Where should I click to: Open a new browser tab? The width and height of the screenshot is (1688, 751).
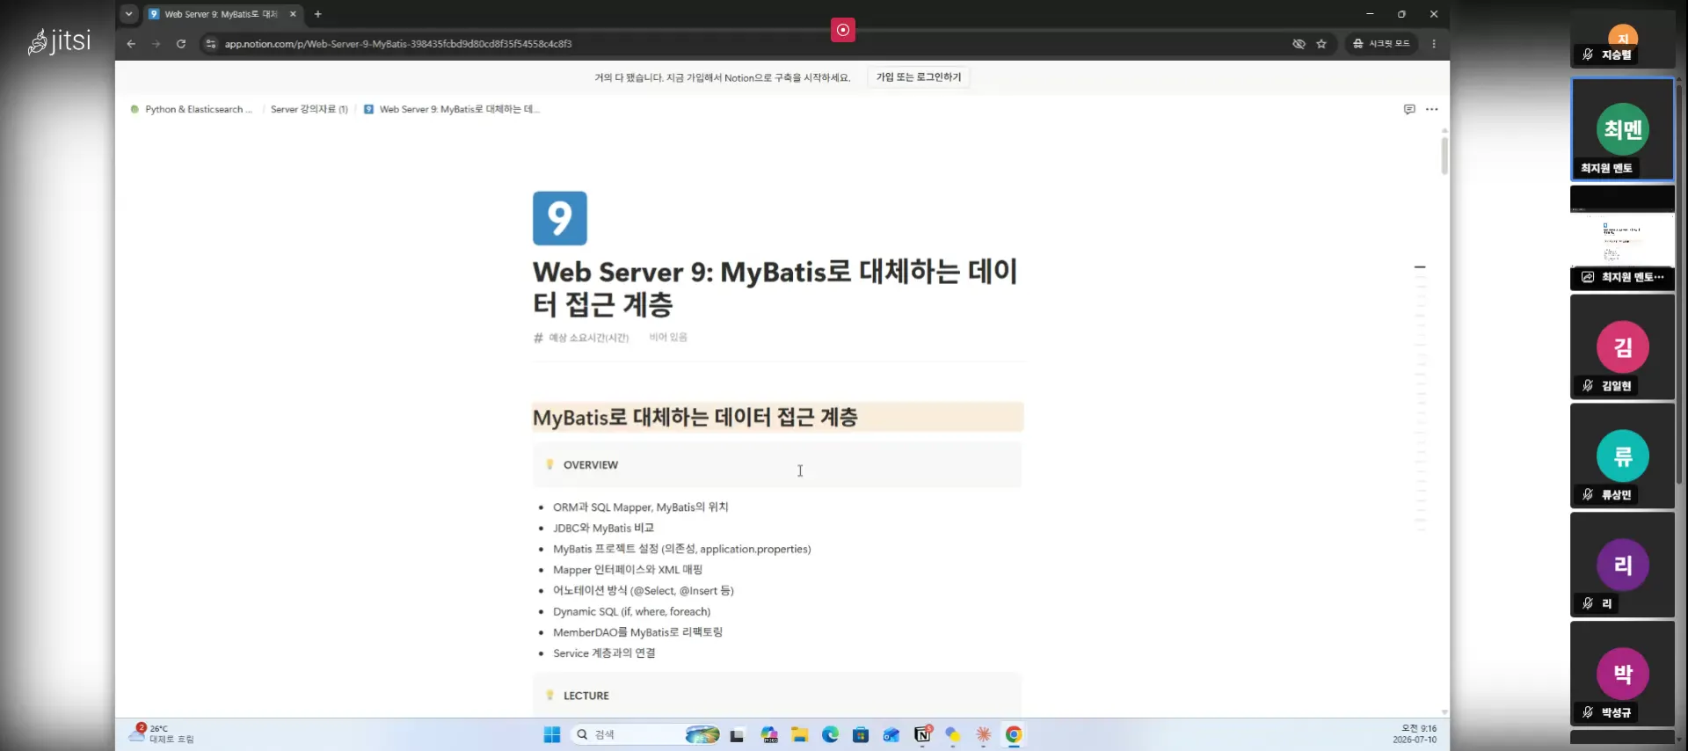coord(318,14)
